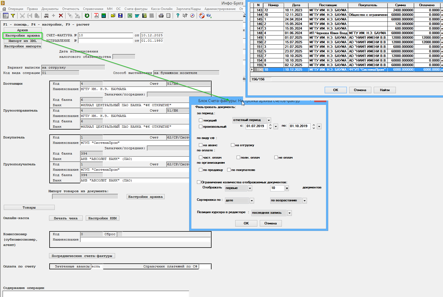Click the yellow filter funnel icon
Screen dimensions: 443x297
click(x=13, y=16)
